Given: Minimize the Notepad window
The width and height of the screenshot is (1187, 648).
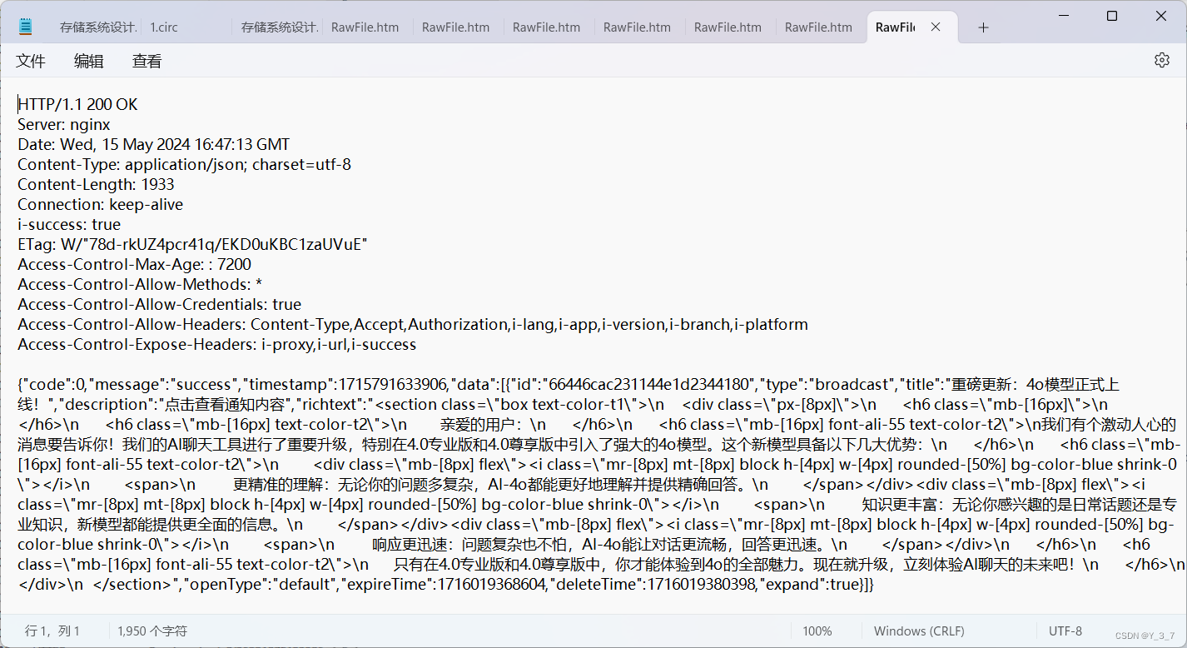Looking at the screenshot, I should pyautogui.click(x=1063, y=16).
